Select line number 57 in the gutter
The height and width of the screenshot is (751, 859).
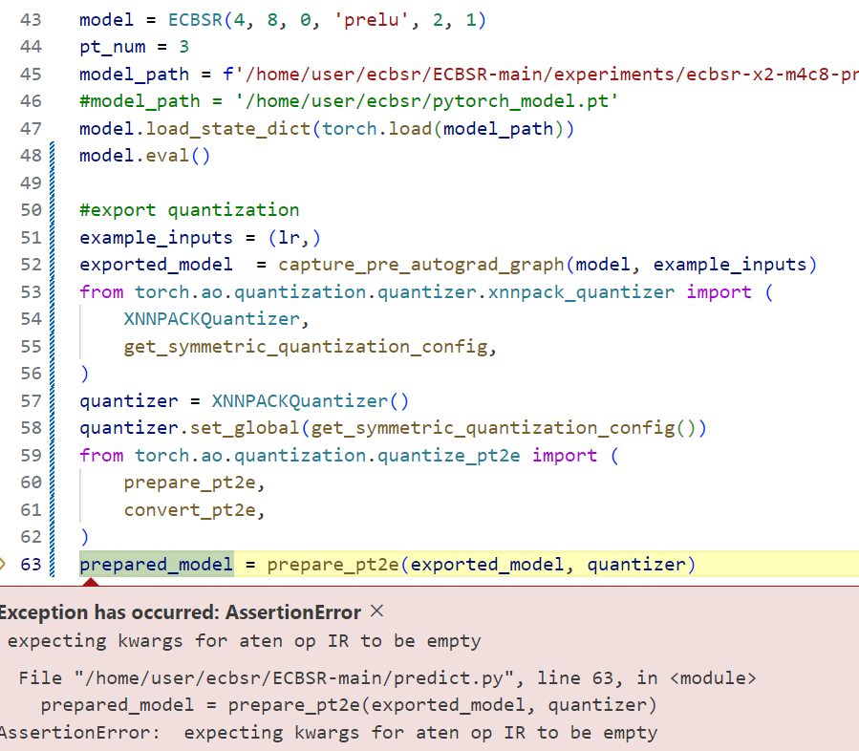(x=30, y=401)
